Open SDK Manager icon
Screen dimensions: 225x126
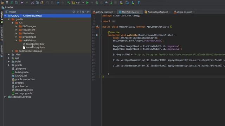click(133, 2)
